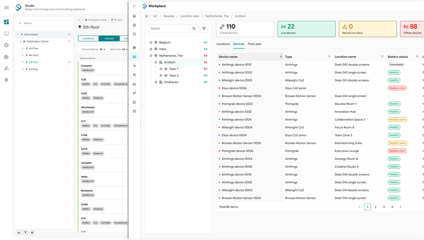
Task: Collapse the Netherlands, The tree node
Action: 151,55
